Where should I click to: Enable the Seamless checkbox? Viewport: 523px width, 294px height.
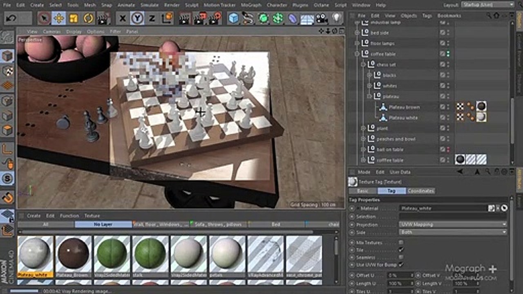point(401,257)
